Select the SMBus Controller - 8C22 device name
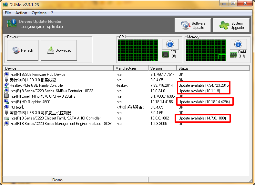255x185 pixels. pos(51,91)
